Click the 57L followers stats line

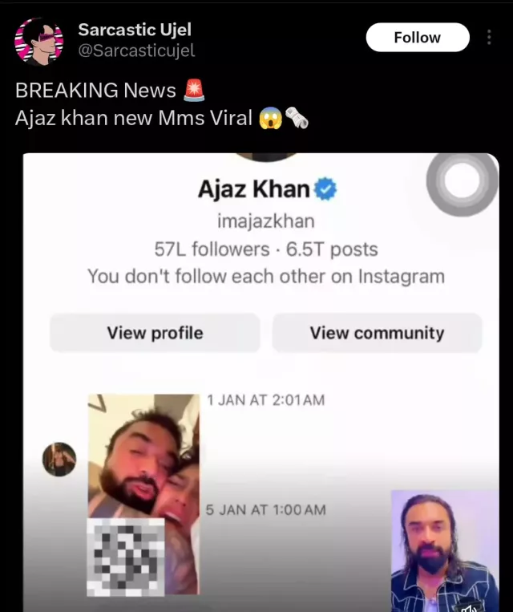point(266,249)
